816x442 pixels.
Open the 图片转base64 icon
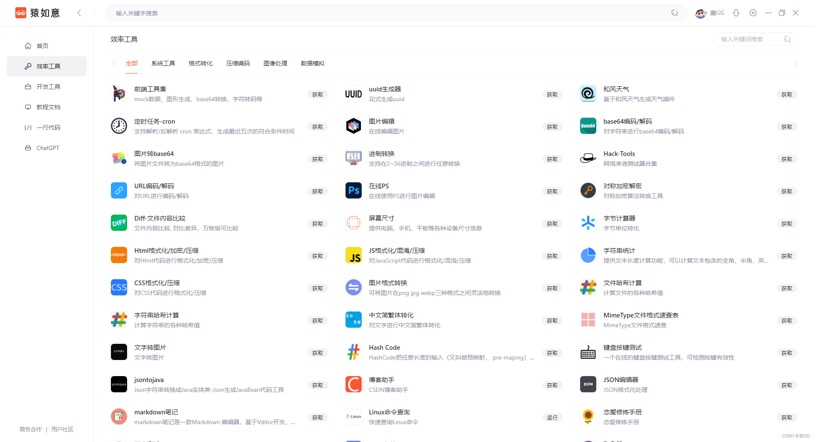pos(119,159)
